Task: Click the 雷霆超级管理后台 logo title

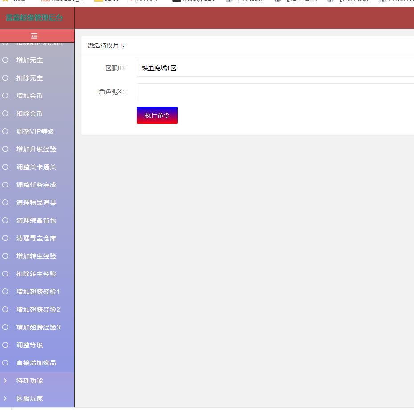Action: coord(34,18)
